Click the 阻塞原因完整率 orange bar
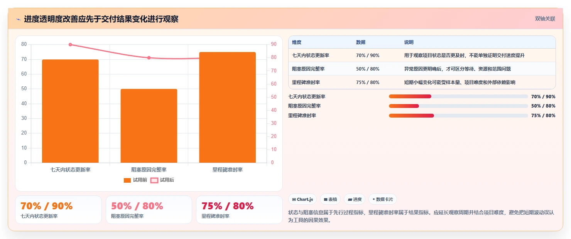 pos(149,126)
